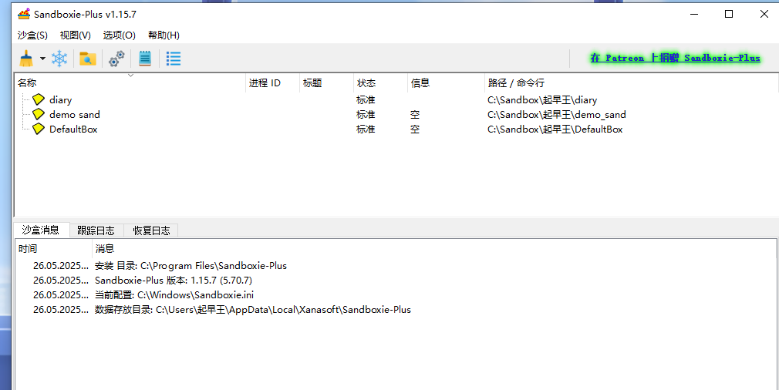Click the list view toolbar icon
Screen dimensions: 779x390
click(x=174, y=59)
